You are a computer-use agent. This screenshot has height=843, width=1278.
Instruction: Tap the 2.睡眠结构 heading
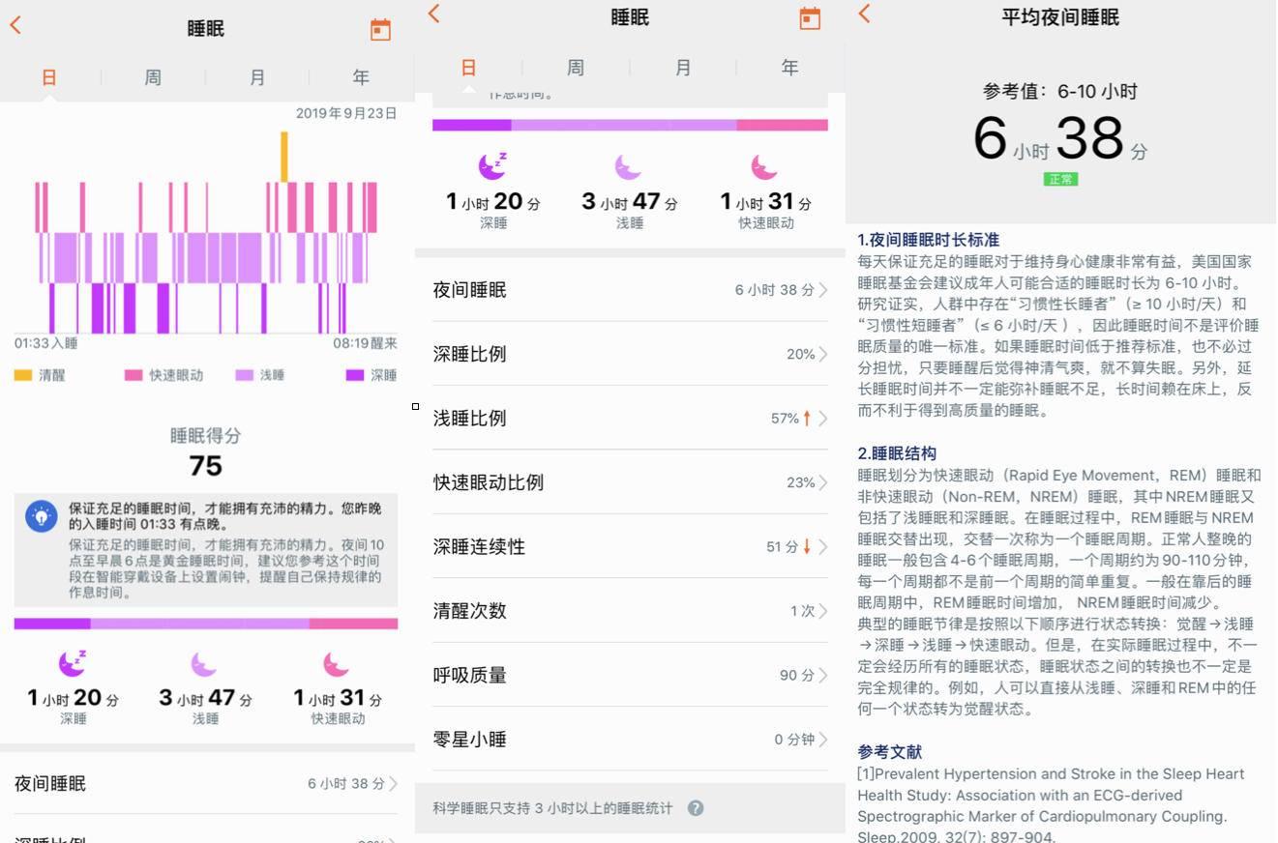[x=897, y=453]
